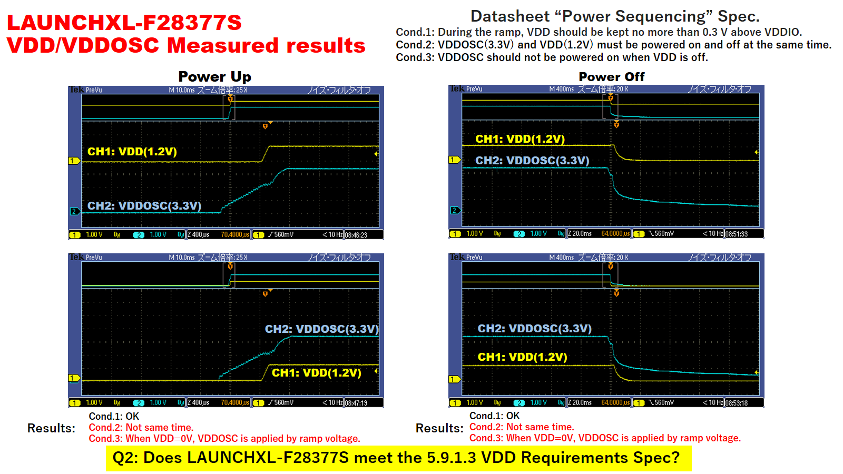Click the yellow channel 1 ground marker in the 08:47:19 capture
The height and width of the screenshot is (474, 843).
(x=74, y=378)
